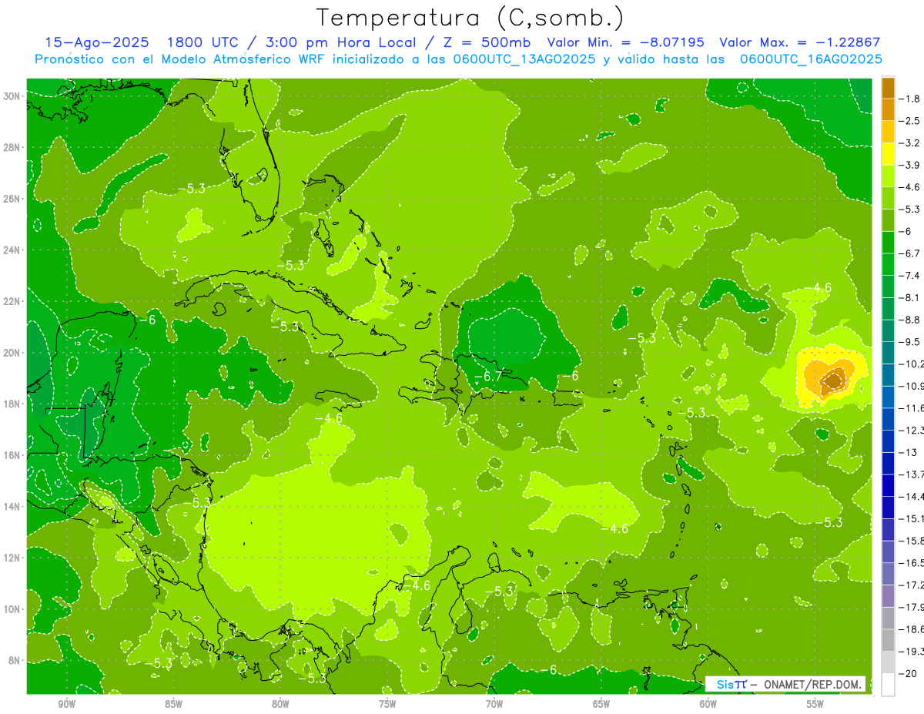The width and height of the screenshot is (924, 714).
Task: Click the dark orange swatch atop the color bar
Action: (x=888, y=88)
